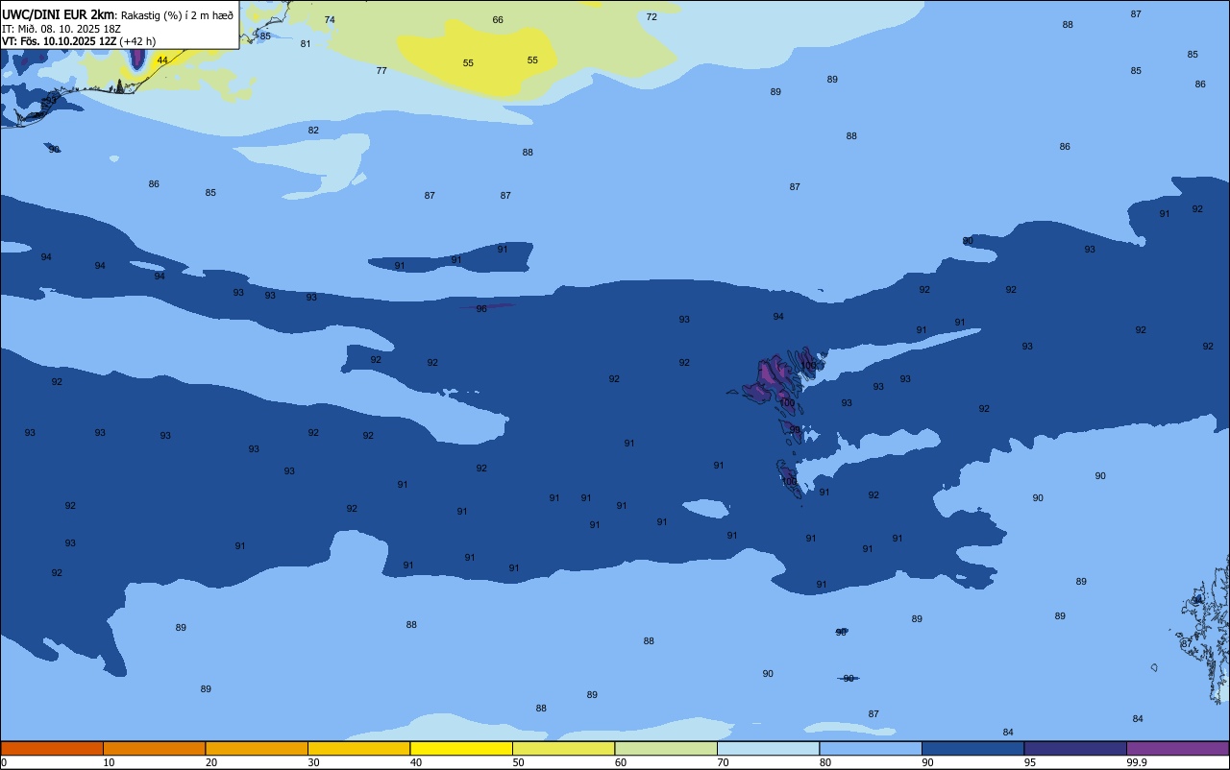Click the humidity value 66 on the map

(x=498, y=20)
